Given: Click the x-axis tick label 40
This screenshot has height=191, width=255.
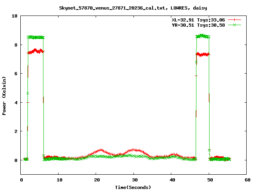Looking at the screenshot, I should click(172, 180).
